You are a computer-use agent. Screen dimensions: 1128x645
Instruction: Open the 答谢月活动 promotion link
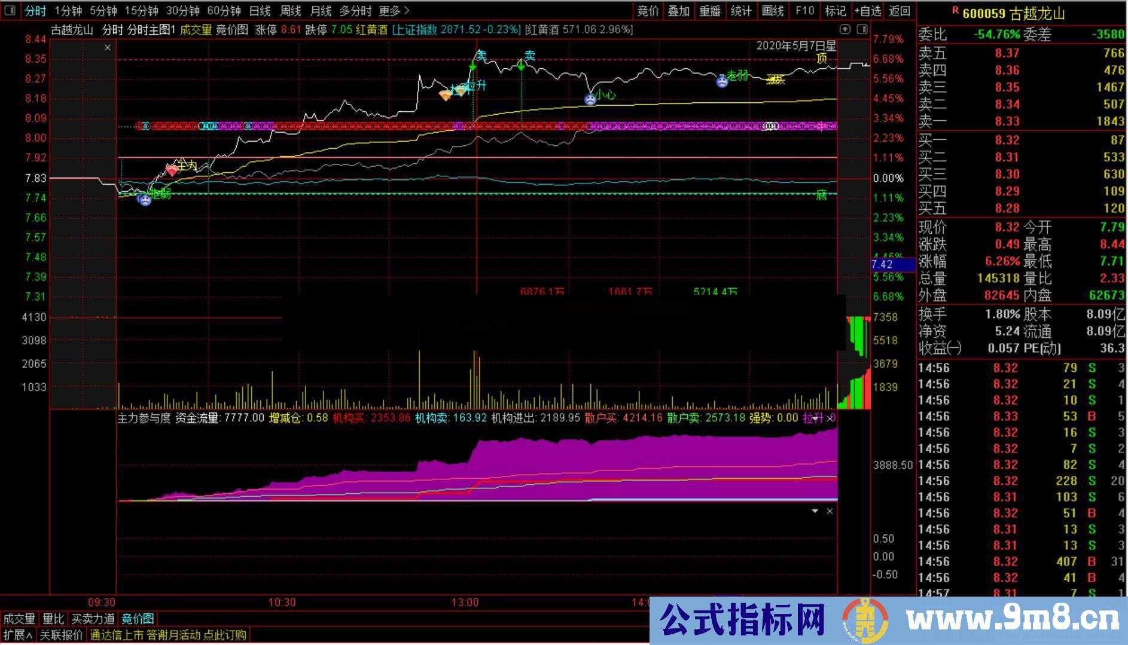click(169, 635)
